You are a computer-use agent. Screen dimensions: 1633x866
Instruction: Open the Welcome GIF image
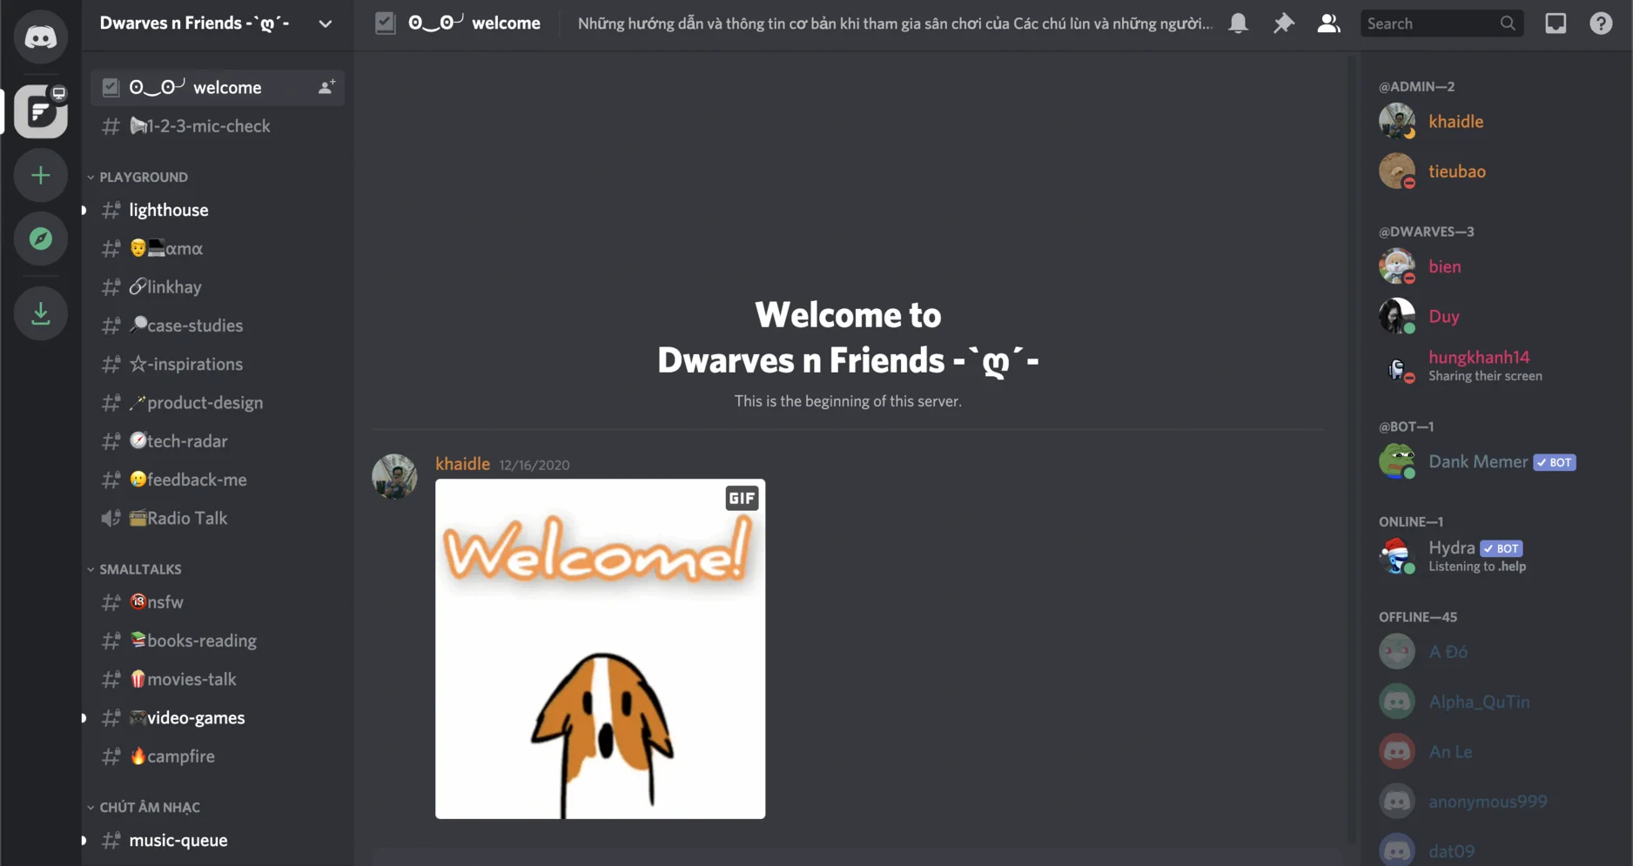coord(600,648)
